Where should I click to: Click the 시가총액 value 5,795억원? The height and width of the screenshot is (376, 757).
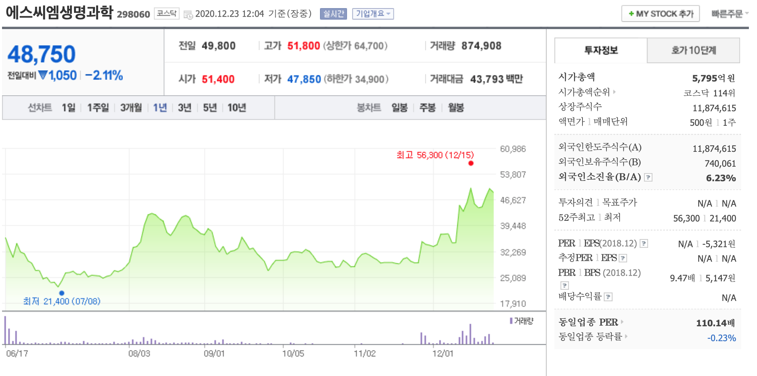click(714, 78)
